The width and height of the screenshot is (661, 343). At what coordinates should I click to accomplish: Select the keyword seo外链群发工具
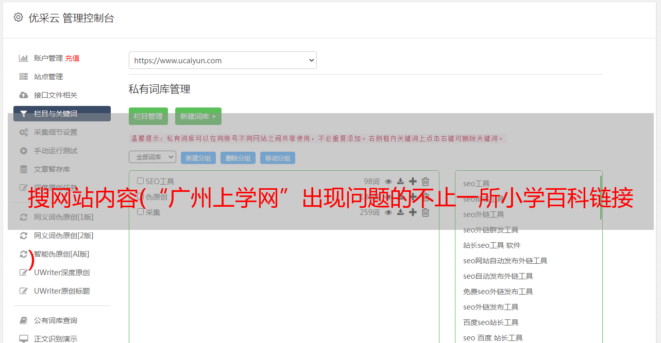pyautogui.click(x=491, y=230)
